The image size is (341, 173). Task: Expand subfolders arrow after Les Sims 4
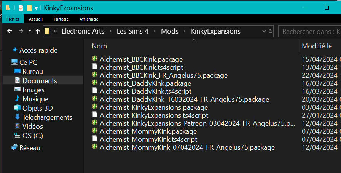coord(155,31)
